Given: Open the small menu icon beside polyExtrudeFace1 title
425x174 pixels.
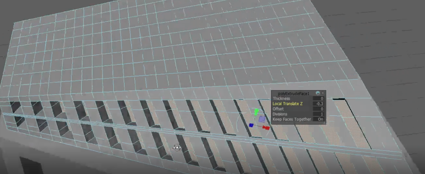Looking at the screenshot, I should pos(323,93).
